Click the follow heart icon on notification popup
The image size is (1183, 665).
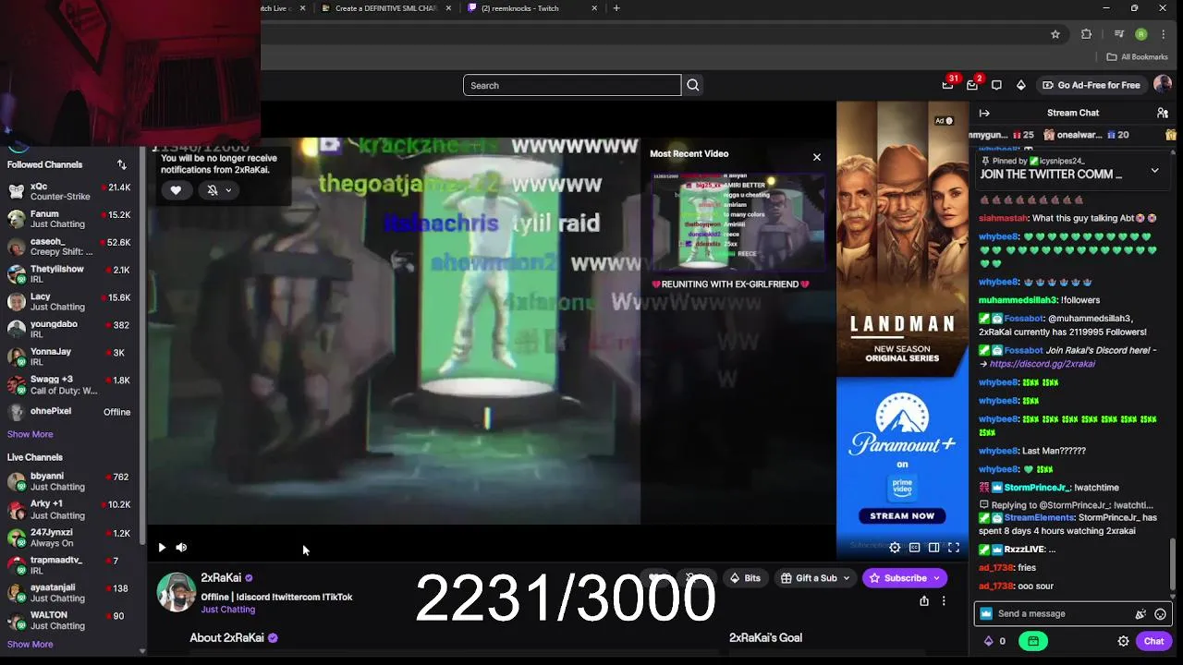click(176, 190)
